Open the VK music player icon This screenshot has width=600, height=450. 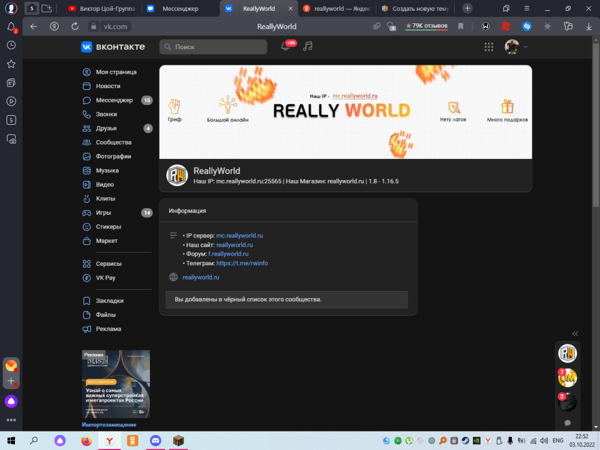click(x=308, y=46)
